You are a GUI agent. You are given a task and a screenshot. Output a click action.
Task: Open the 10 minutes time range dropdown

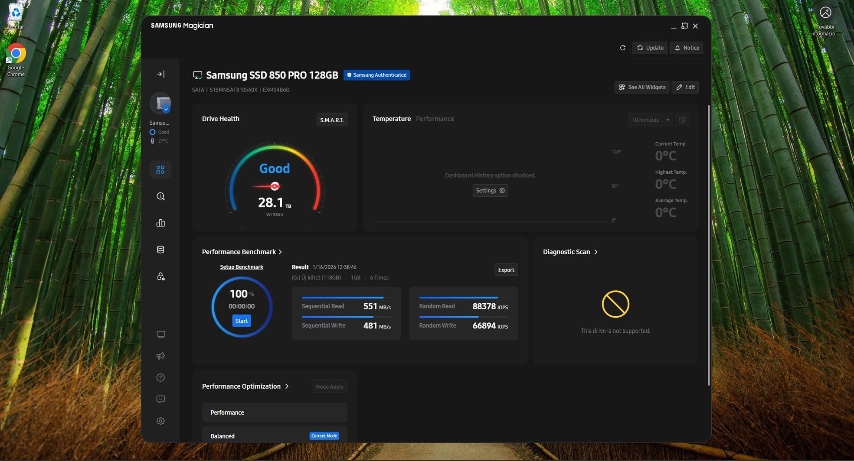coord(651,120)
